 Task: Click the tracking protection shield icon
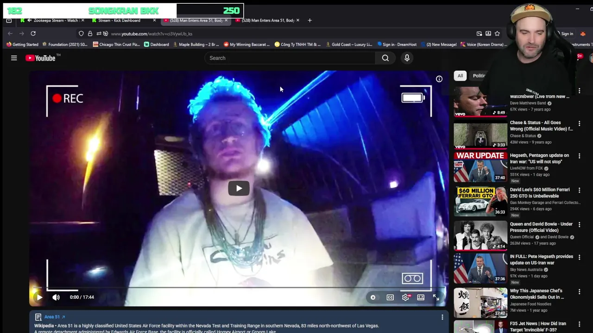(x=81, y=33)
